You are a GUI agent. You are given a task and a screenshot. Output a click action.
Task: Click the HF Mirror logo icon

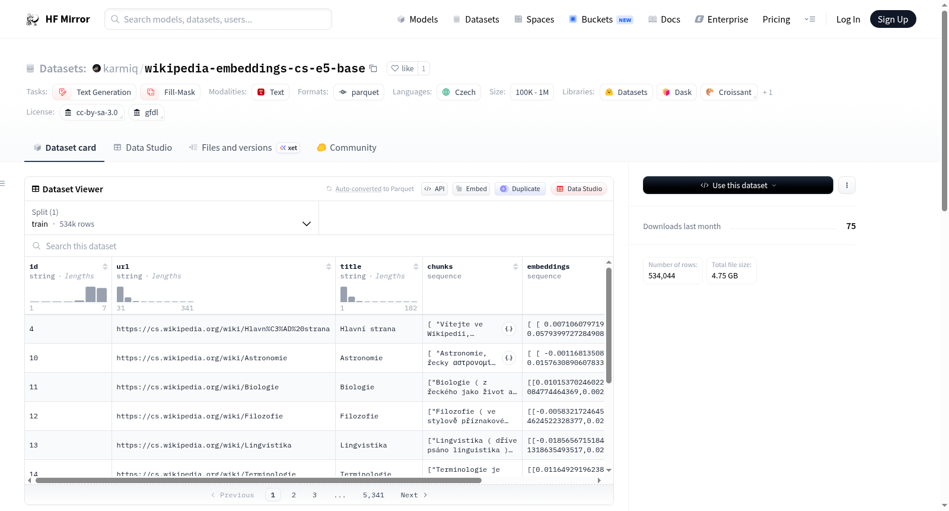tap(33, 20)
